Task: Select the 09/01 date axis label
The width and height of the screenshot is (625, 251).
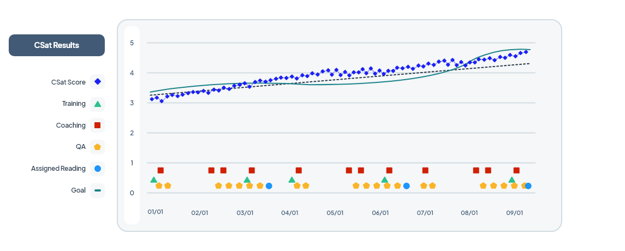Action: [515, 213]
